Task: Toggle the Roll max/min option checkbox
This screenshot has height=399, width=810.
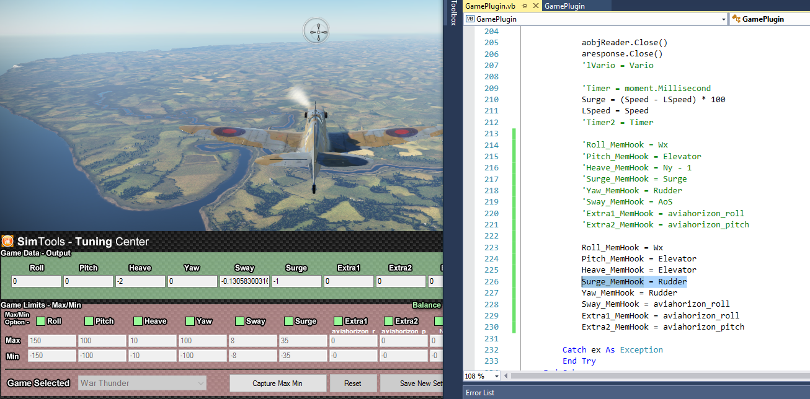Action: (41, 321)
